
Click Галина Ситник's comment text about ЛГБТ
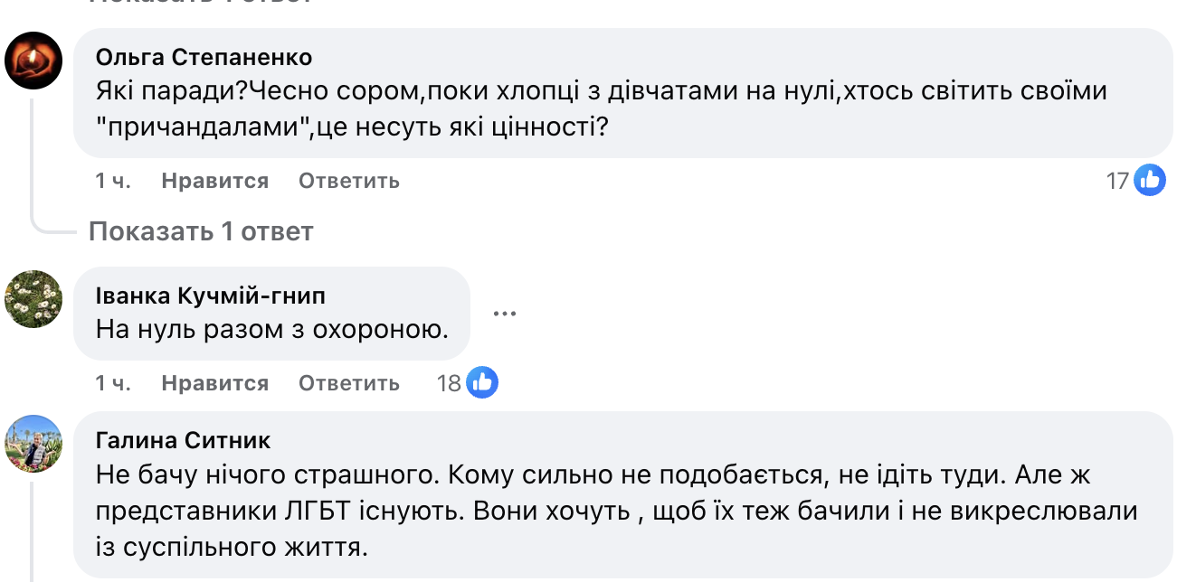pyautogui.click(x=615, y=511)
